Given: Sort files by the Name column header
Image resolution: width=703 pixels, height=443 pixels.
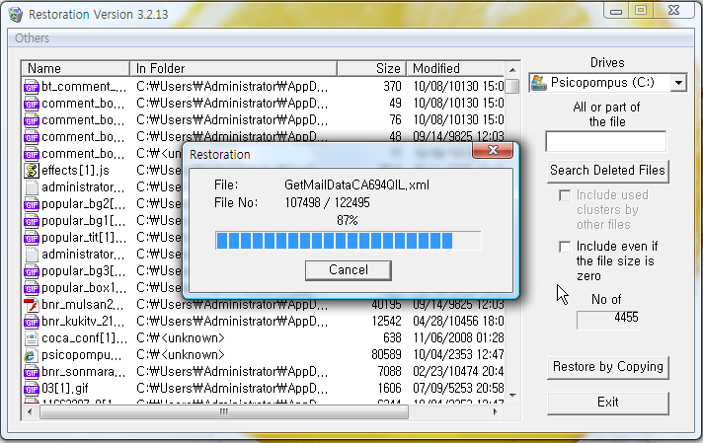Looking at the screenshot, I should 76,68.
